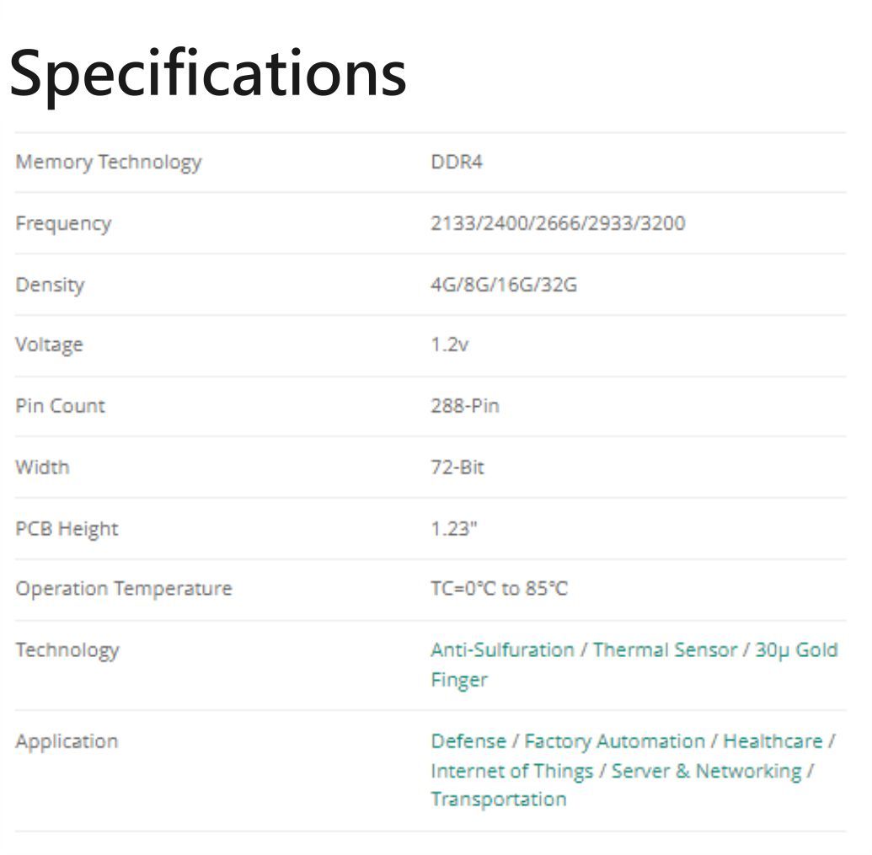Open the Transportation application link

tap(498, 799)
